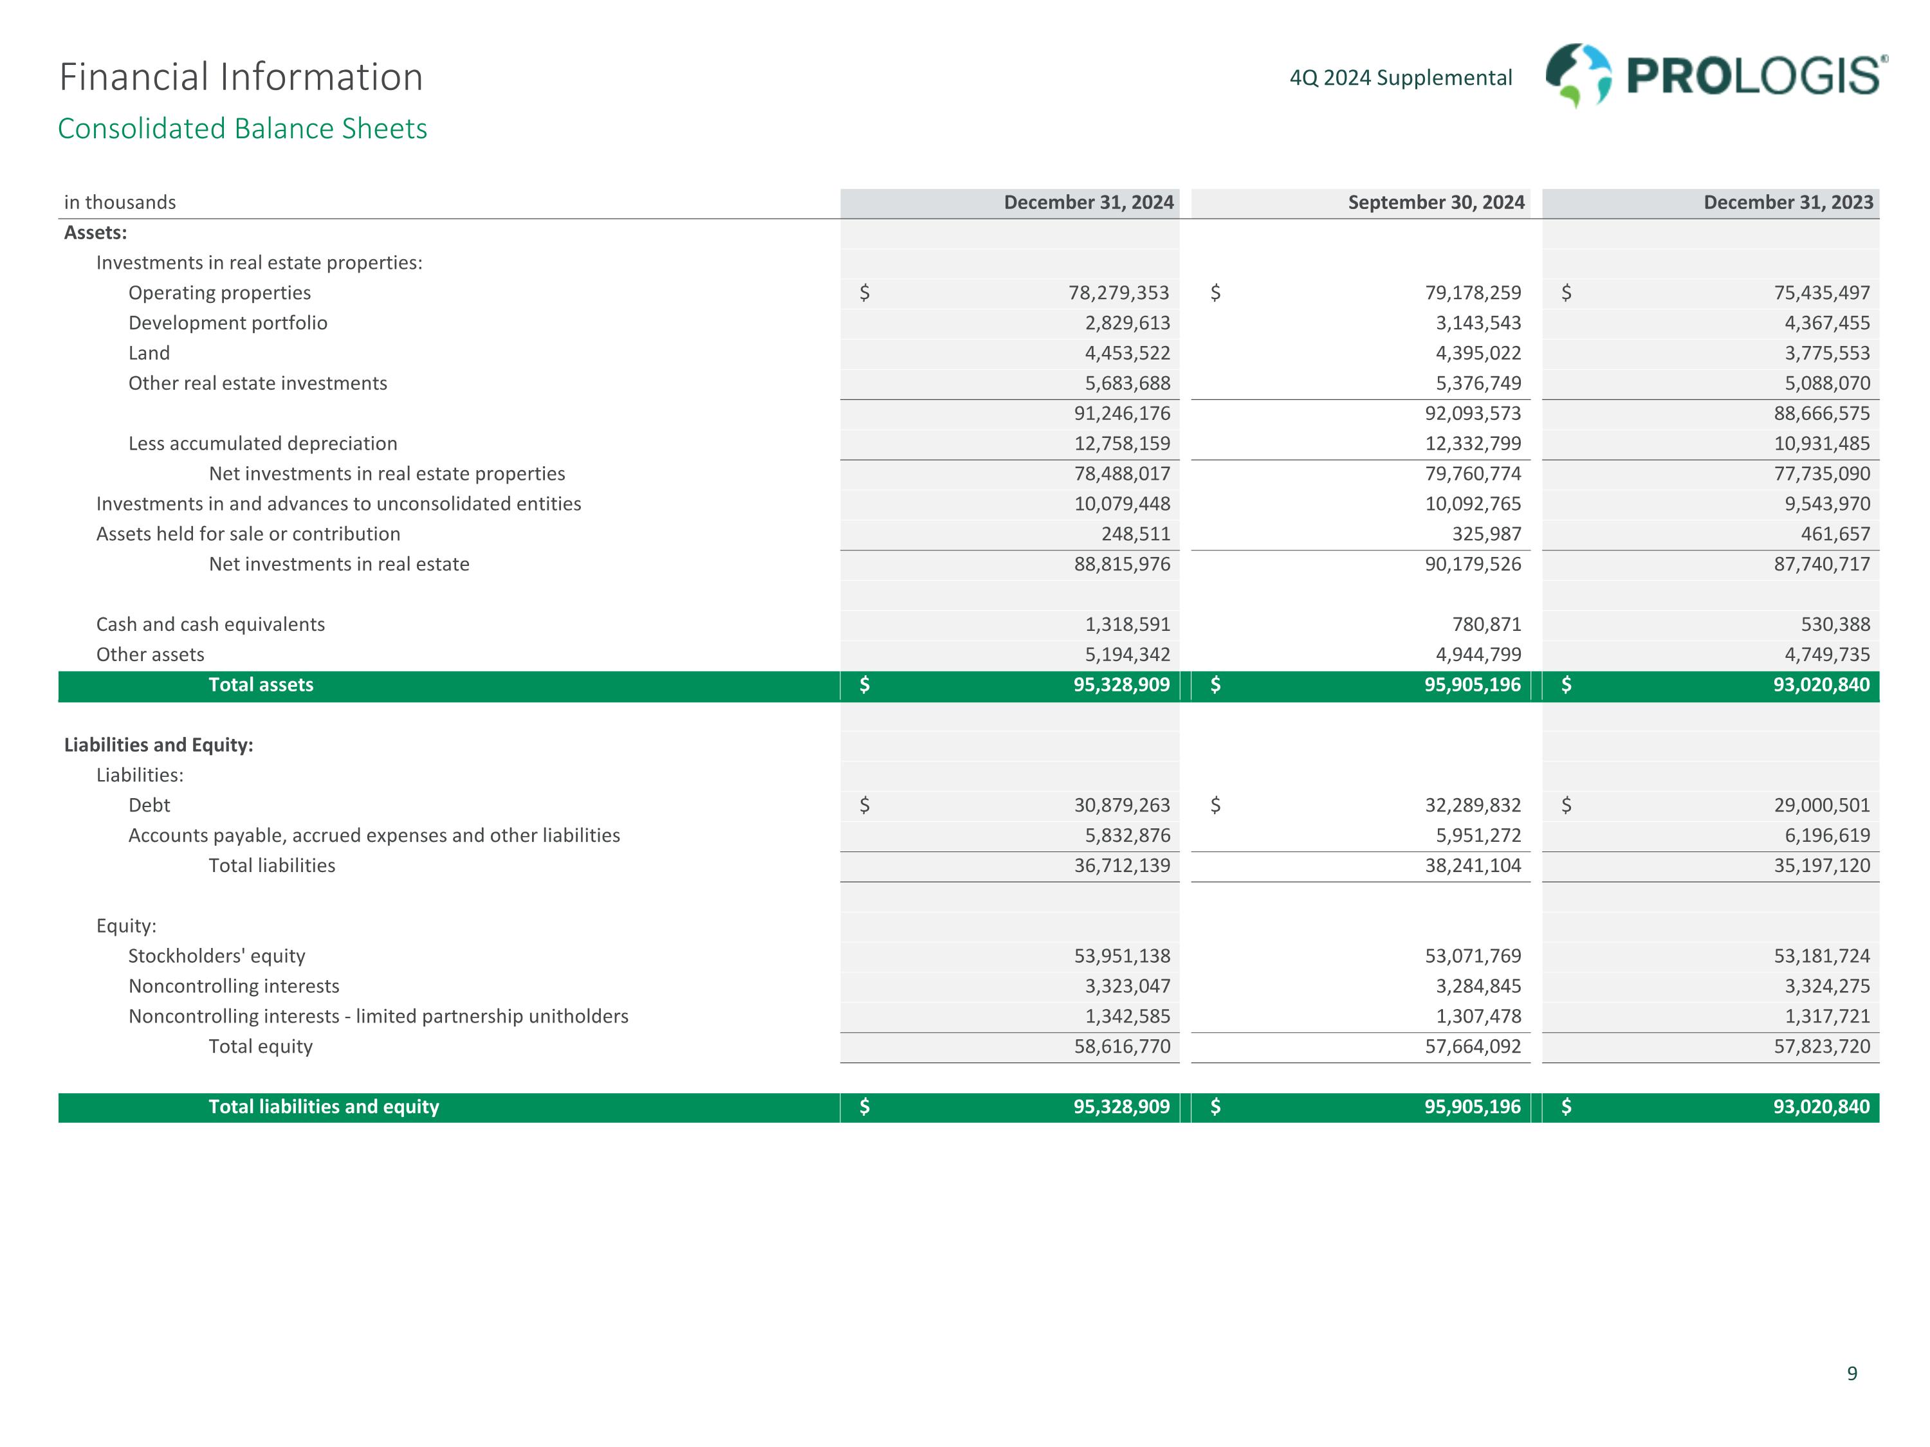
Task: Click Total liabilities value 38,241,104
Action: (1473, 865)
